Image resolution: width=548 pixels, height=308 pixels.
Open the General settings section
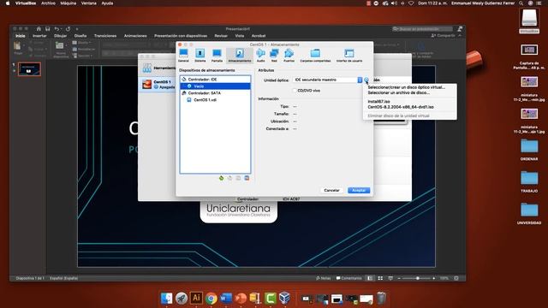(x=183, y=56)
